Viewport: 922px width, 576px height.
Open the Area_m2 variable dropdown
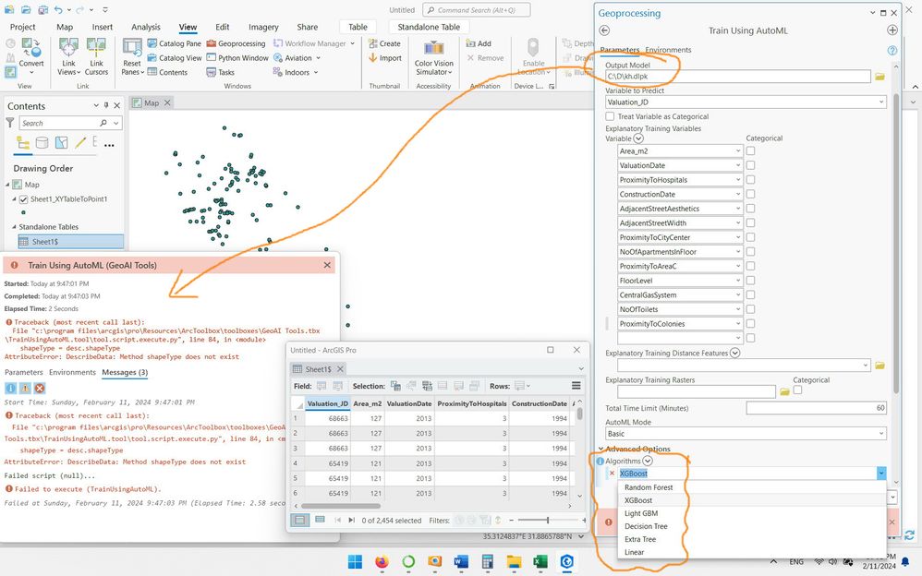click(738, 151)
